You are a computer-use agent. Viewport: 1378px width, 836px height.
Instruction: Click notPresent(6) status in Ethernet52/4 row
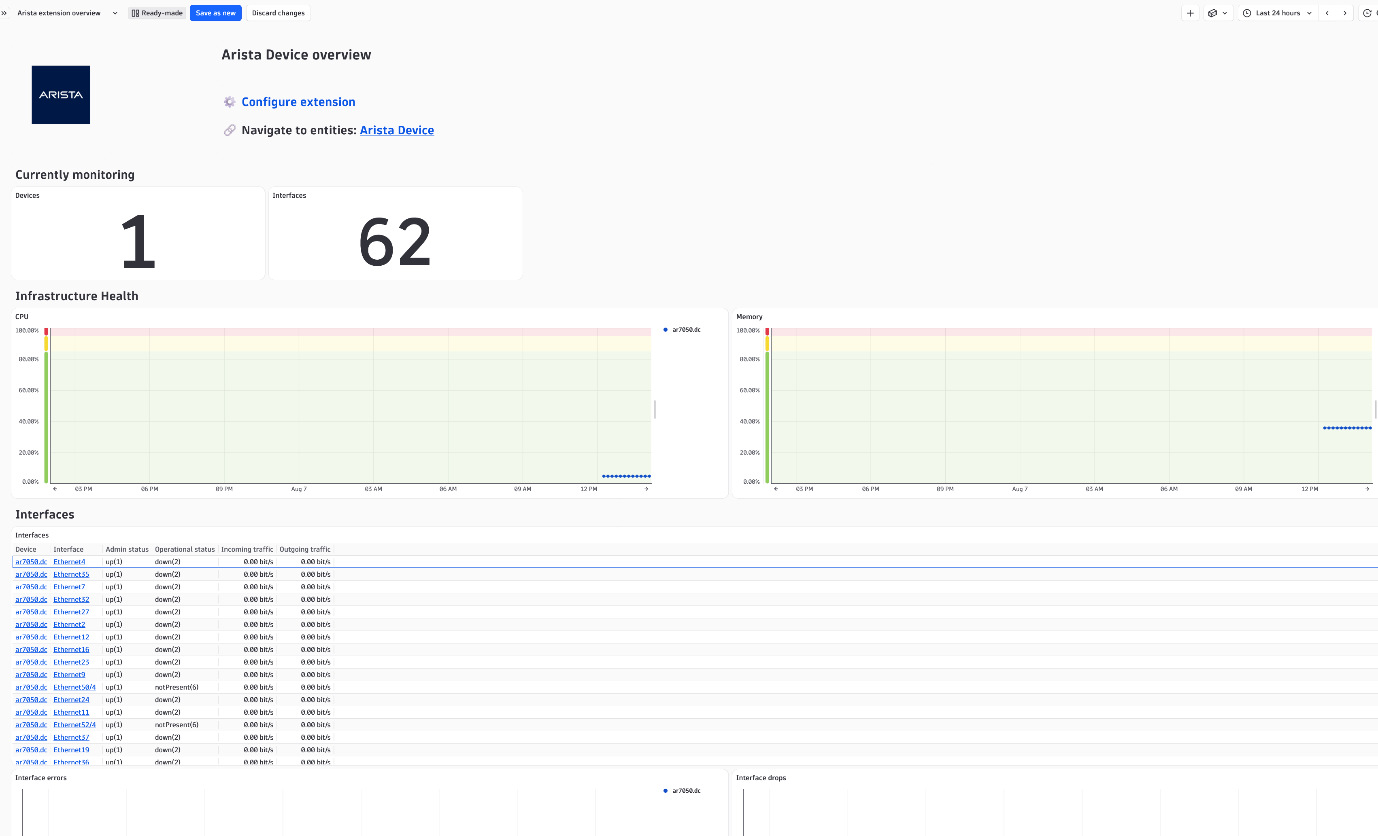coord(177,725)
